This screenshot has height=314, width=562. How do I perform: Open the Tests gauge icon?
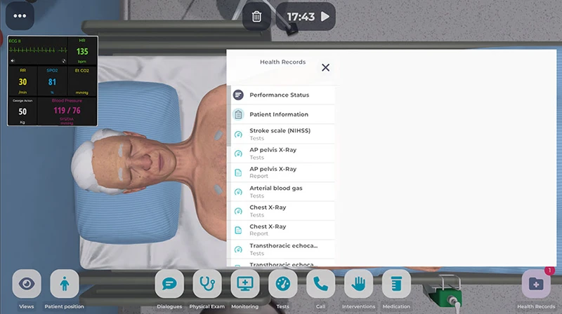click(283, 284)
